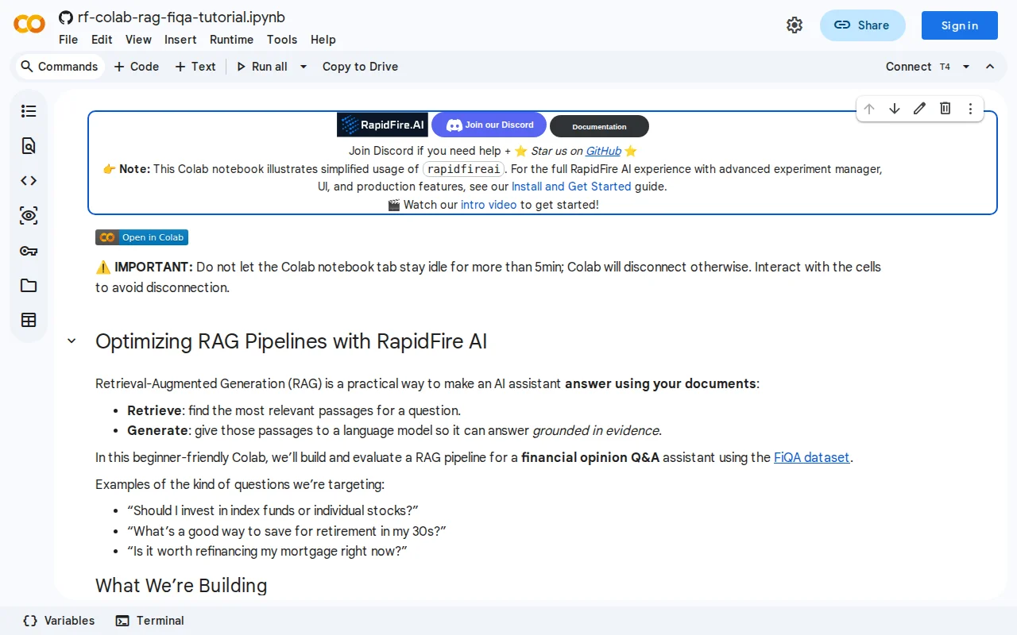This screenshot has height=635, width=1017.
Task: Add a new Code cell
Action: (x=136, y=67)
